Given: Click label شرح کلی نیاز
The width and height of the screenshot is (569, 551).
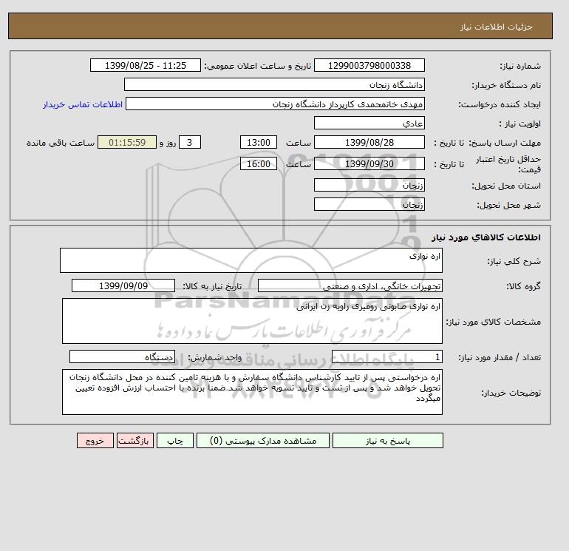Looking at the screenshot, I should click(x=514, y=261).
